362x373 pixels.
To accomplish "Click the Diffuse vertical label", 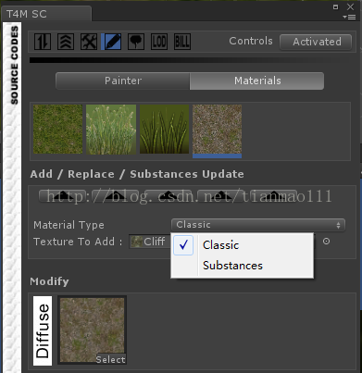I will [43, 330].
